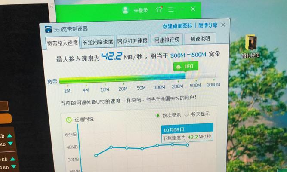Open the skin shirt icon in green window
Screen dimensions: 287x172
(159, 9)
